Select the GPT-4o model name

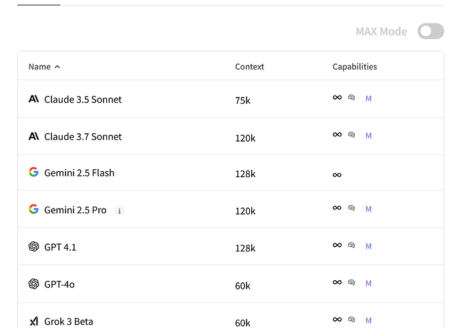pos(59,284)
